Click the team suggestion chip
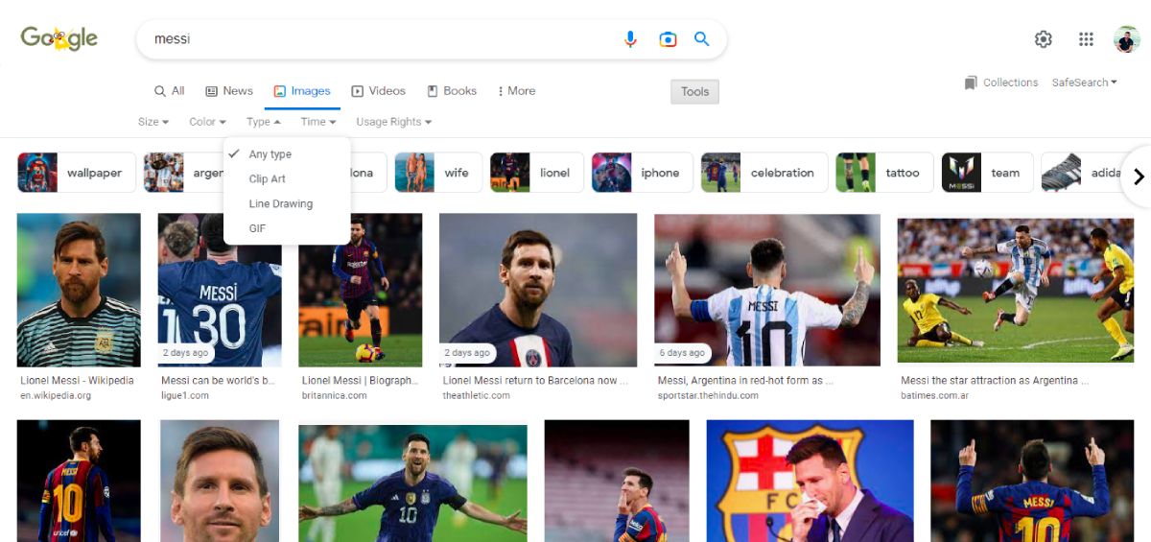 point(988,173)
